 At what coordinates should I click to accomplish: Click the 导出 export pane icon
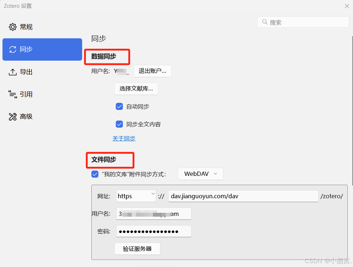(x=12, y=72)
